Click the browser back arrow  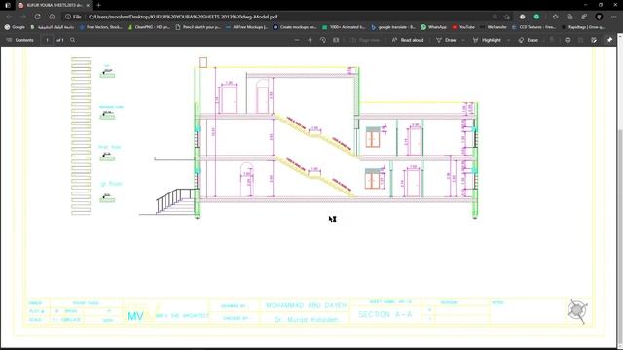point(9,17)
